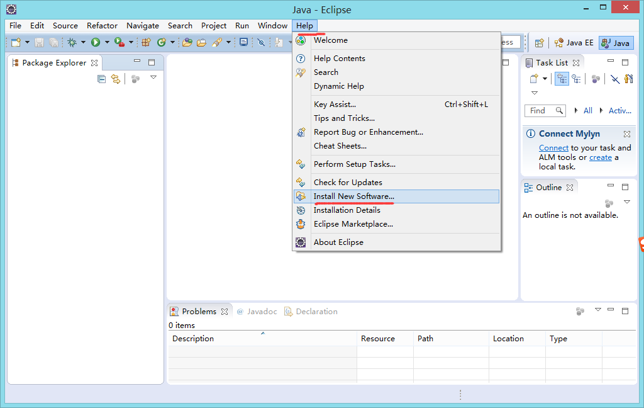
Task: Open the New Java Class dropdown arrow
Action: click(x=172, y=42)
